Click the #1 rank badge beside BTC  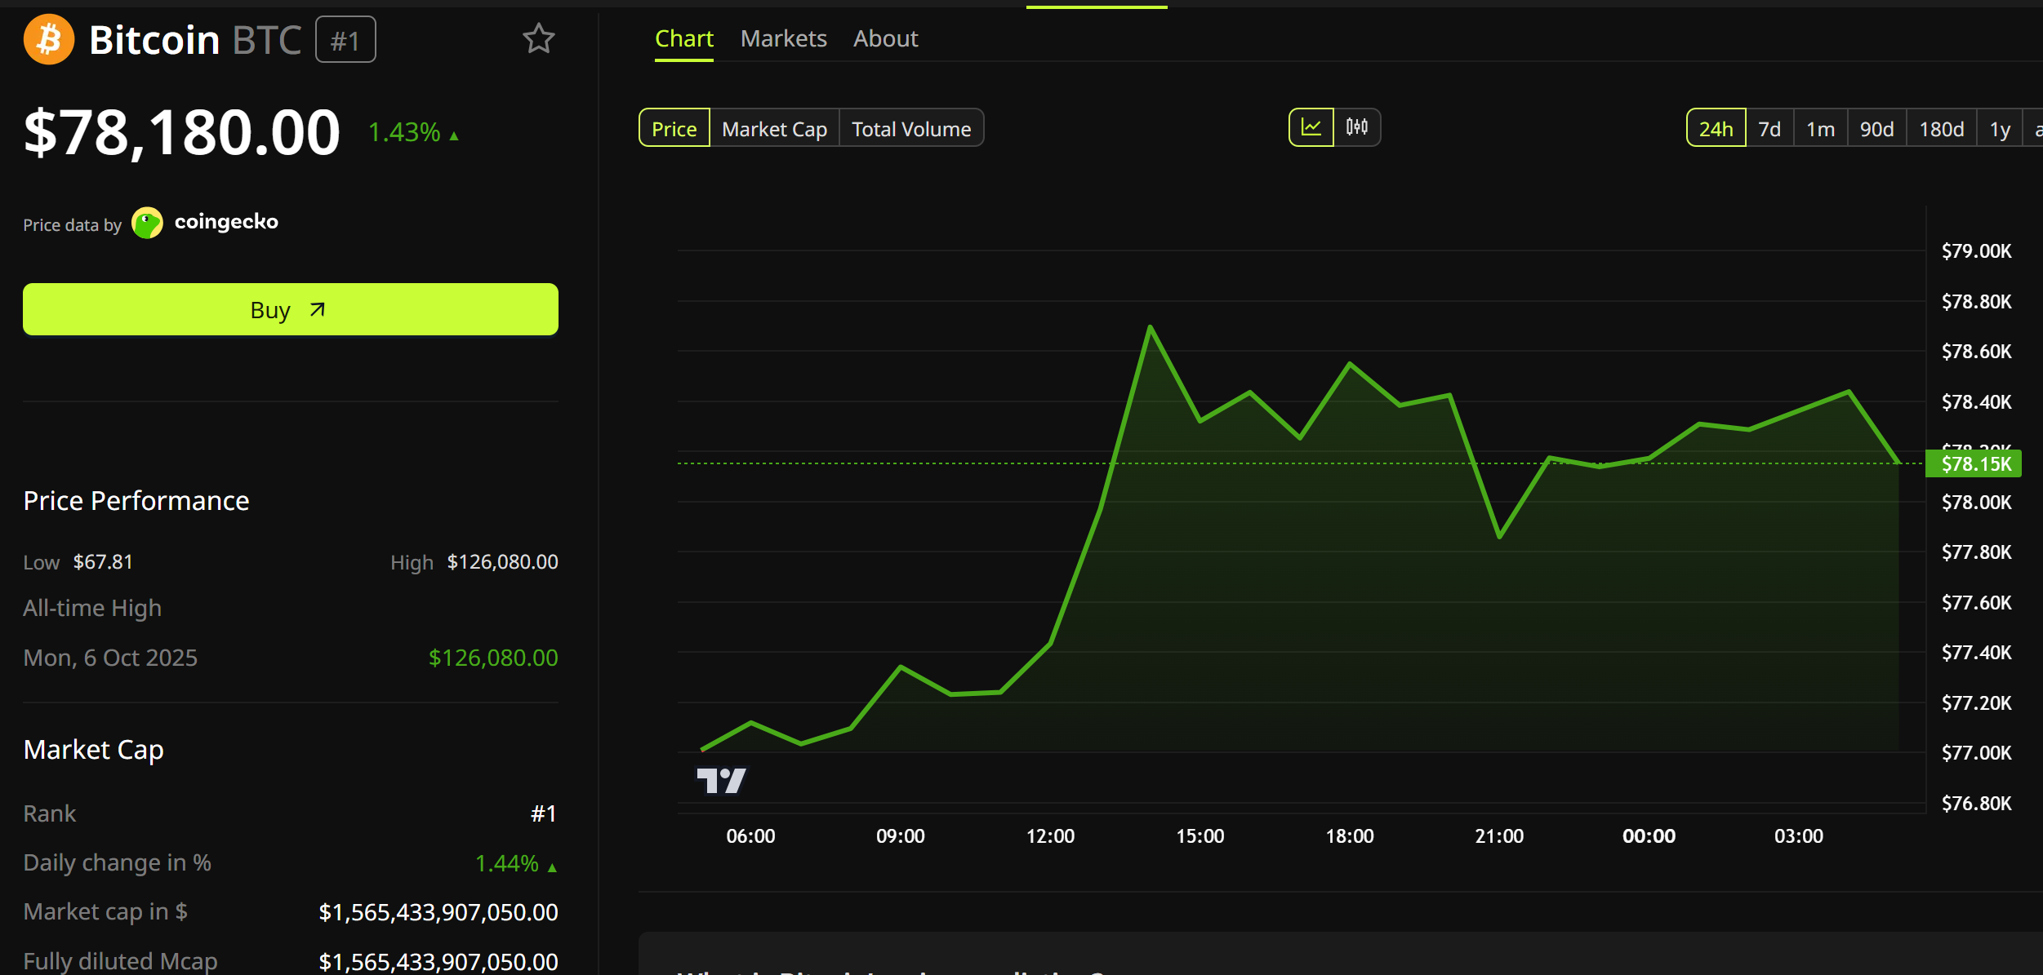tap(346, 40)
